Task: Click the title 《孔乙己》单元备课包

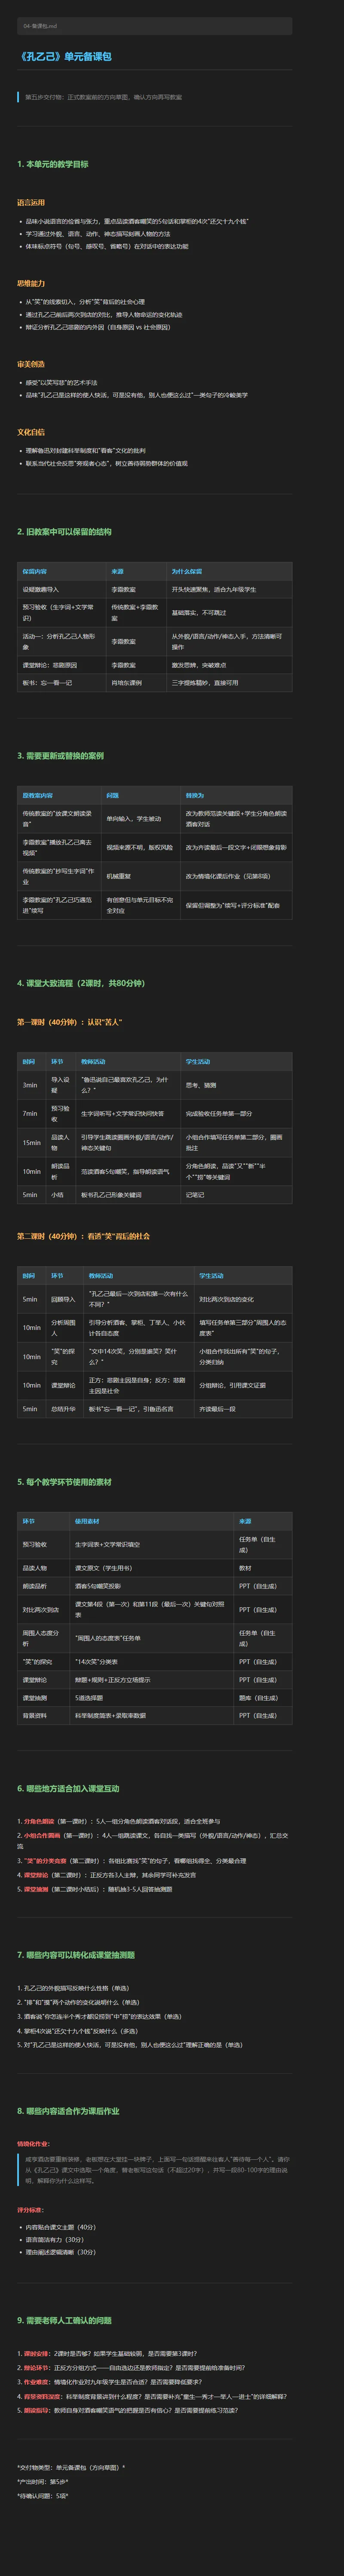Action: click(66, 57)
